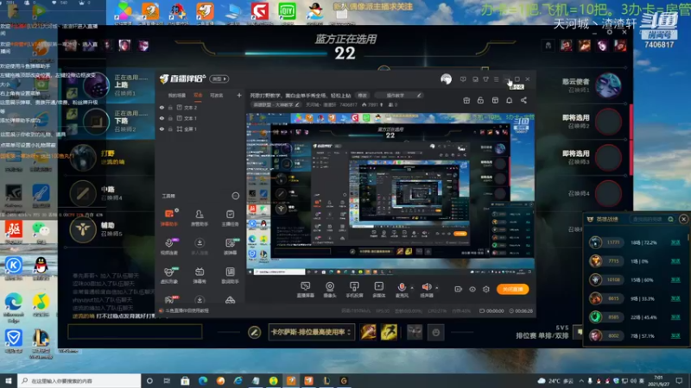The height and width of the screenshot is (388, 691).
Task: Start recording with the record icon
Action: pos(459,289)
